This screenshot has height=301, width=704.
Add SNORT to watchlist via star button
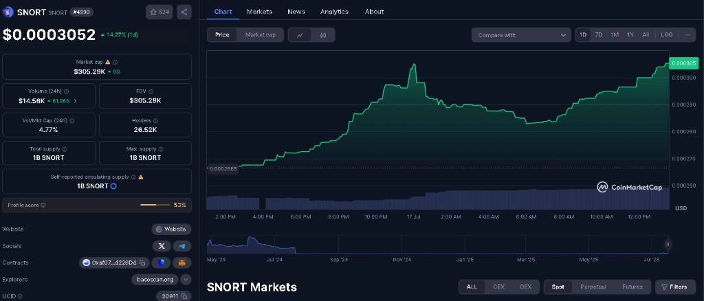[x=159, y=12]
